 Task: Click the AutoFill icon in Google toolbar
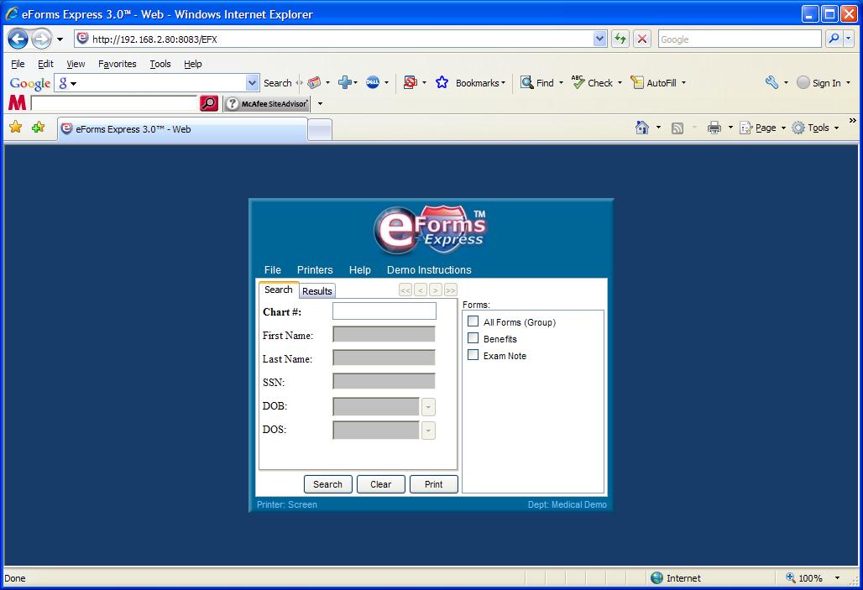pos(637,82)
